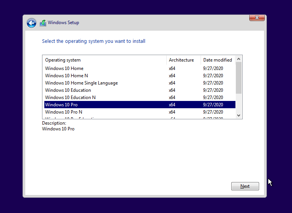Click x64 in Windows 10 Education row
Screen dimensions: 292x213
click(x=172, y=90)
